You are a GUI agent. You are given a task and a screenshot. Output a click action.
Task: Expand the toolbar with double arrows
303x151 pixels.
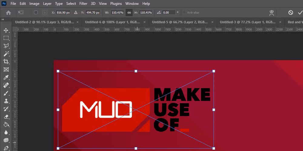pos(3,19)
